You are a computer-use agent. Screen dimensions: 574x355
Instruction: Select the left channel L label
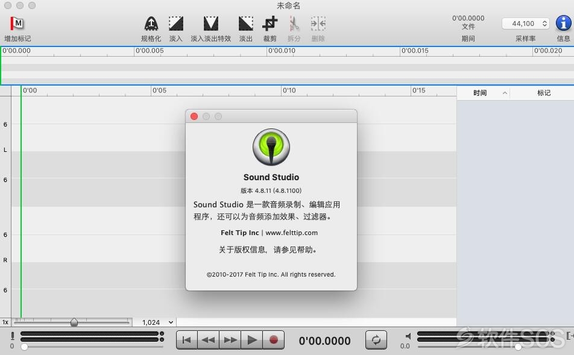click(x=5, y=150)
